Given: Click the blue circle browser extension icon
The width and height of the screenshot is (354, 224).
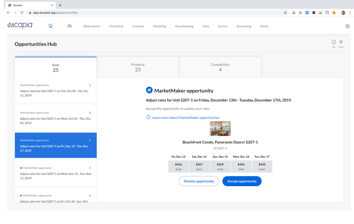Looking at the screenshot, I should pyautogui.click(x=307, y=13).
